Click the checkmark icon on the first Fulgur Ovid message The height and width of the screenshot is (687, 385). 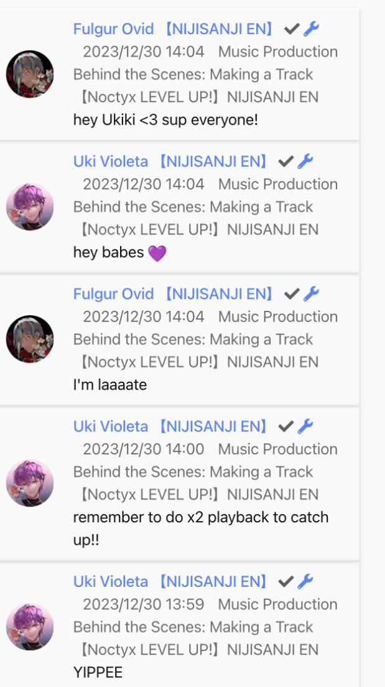pos(292,29)
